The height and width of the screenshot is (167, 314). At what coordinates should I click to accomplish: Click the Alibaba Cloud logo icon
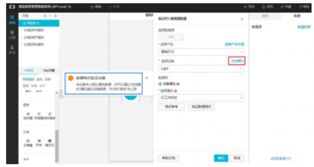12,7
